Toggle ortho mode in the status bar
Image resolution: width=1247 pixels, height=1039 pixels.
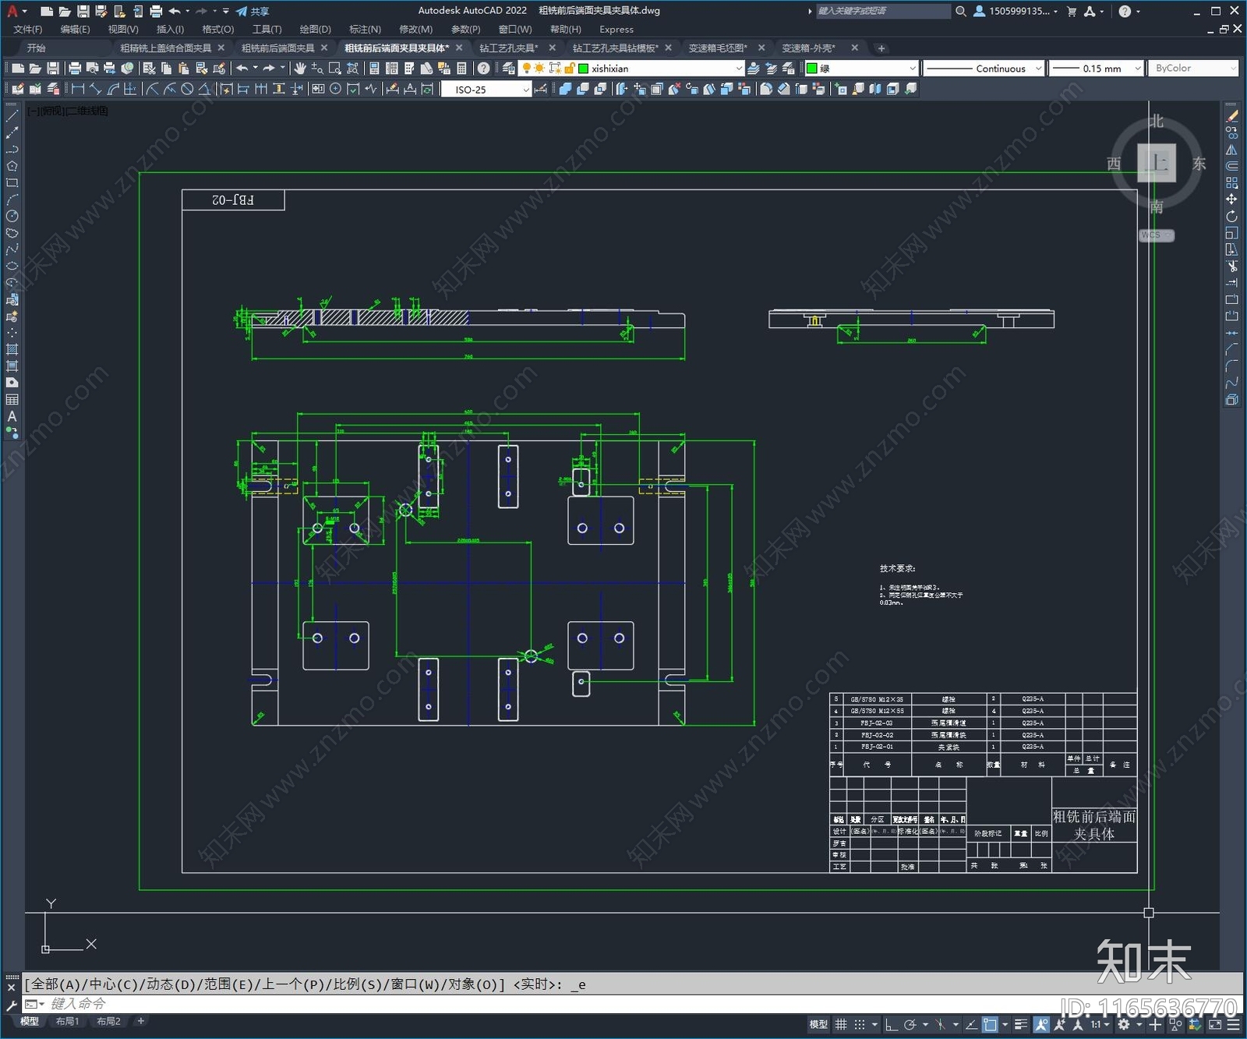pyautogui.click(x=892, y=1024)
